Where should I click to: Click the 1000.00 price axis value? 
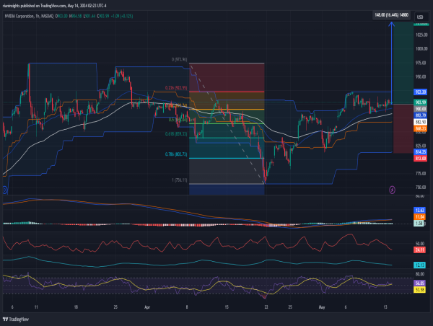[x=421, y=49]
